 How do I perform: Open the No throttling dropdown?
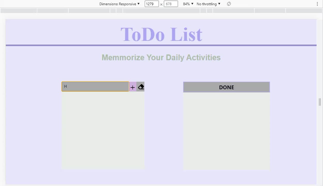[209, 4]
